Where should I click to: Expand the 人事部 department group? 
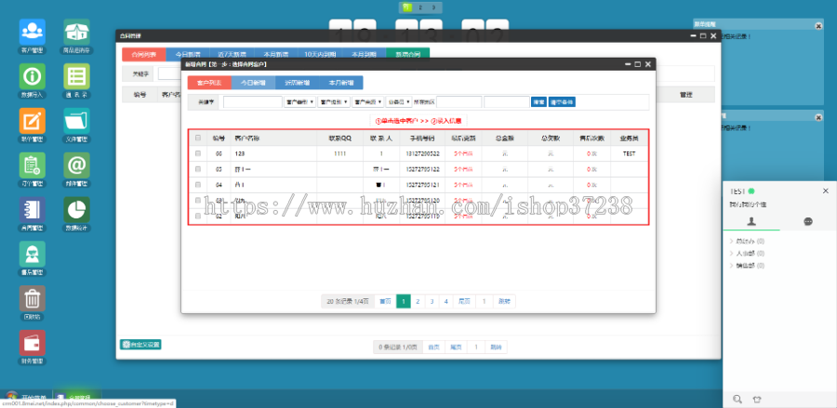[745, 253]
